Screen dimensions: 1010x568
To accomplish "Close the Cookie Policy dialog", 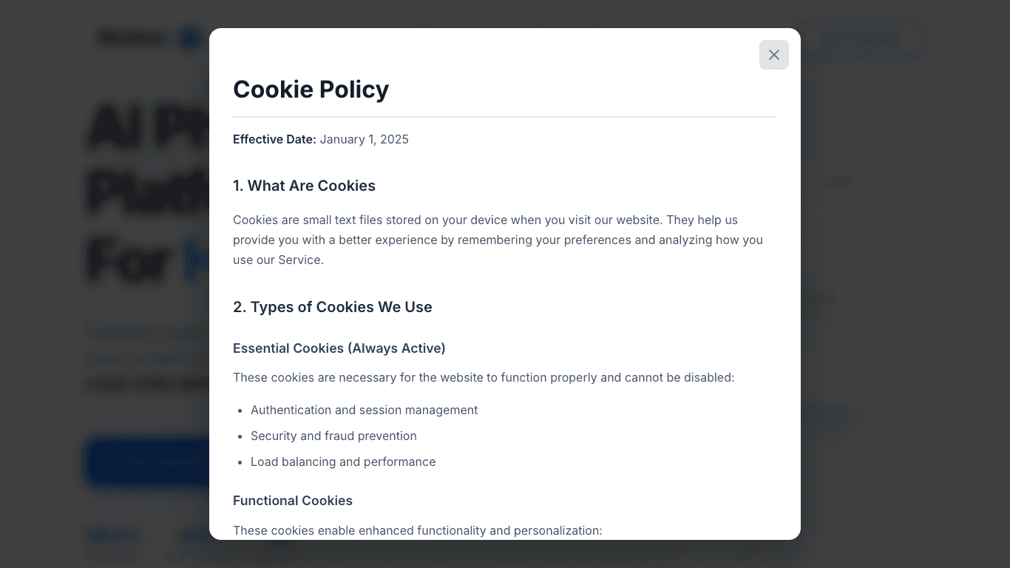I will click(x=774, y=55).
